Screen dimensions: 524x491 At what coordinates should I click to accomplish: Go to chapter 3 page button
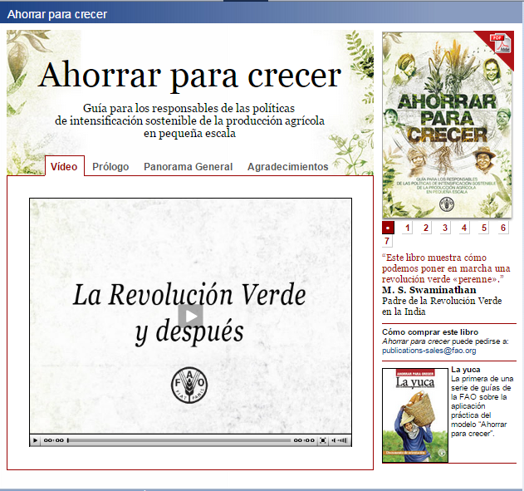[445, 228]
